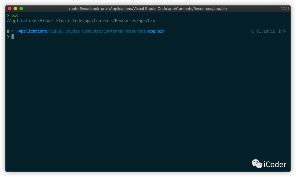Screen dimensions: 296x177
Task: Click the bold 'app' path segment in prompt
Action: click(152, 31)
